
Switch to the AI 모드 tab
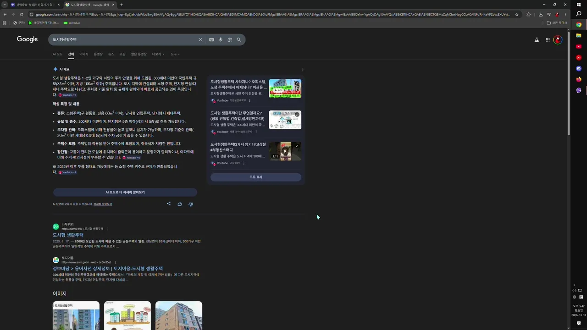click(57, 54)
